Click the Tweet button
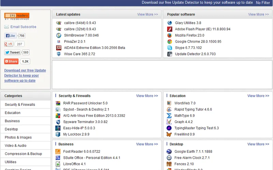This screenshot has height=170, width=273. pyautogui.click(x=12, y=52)
